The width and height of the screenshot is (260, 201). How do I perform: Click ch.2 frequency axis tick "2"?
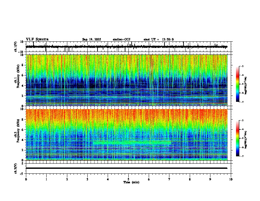click(23, 150)
